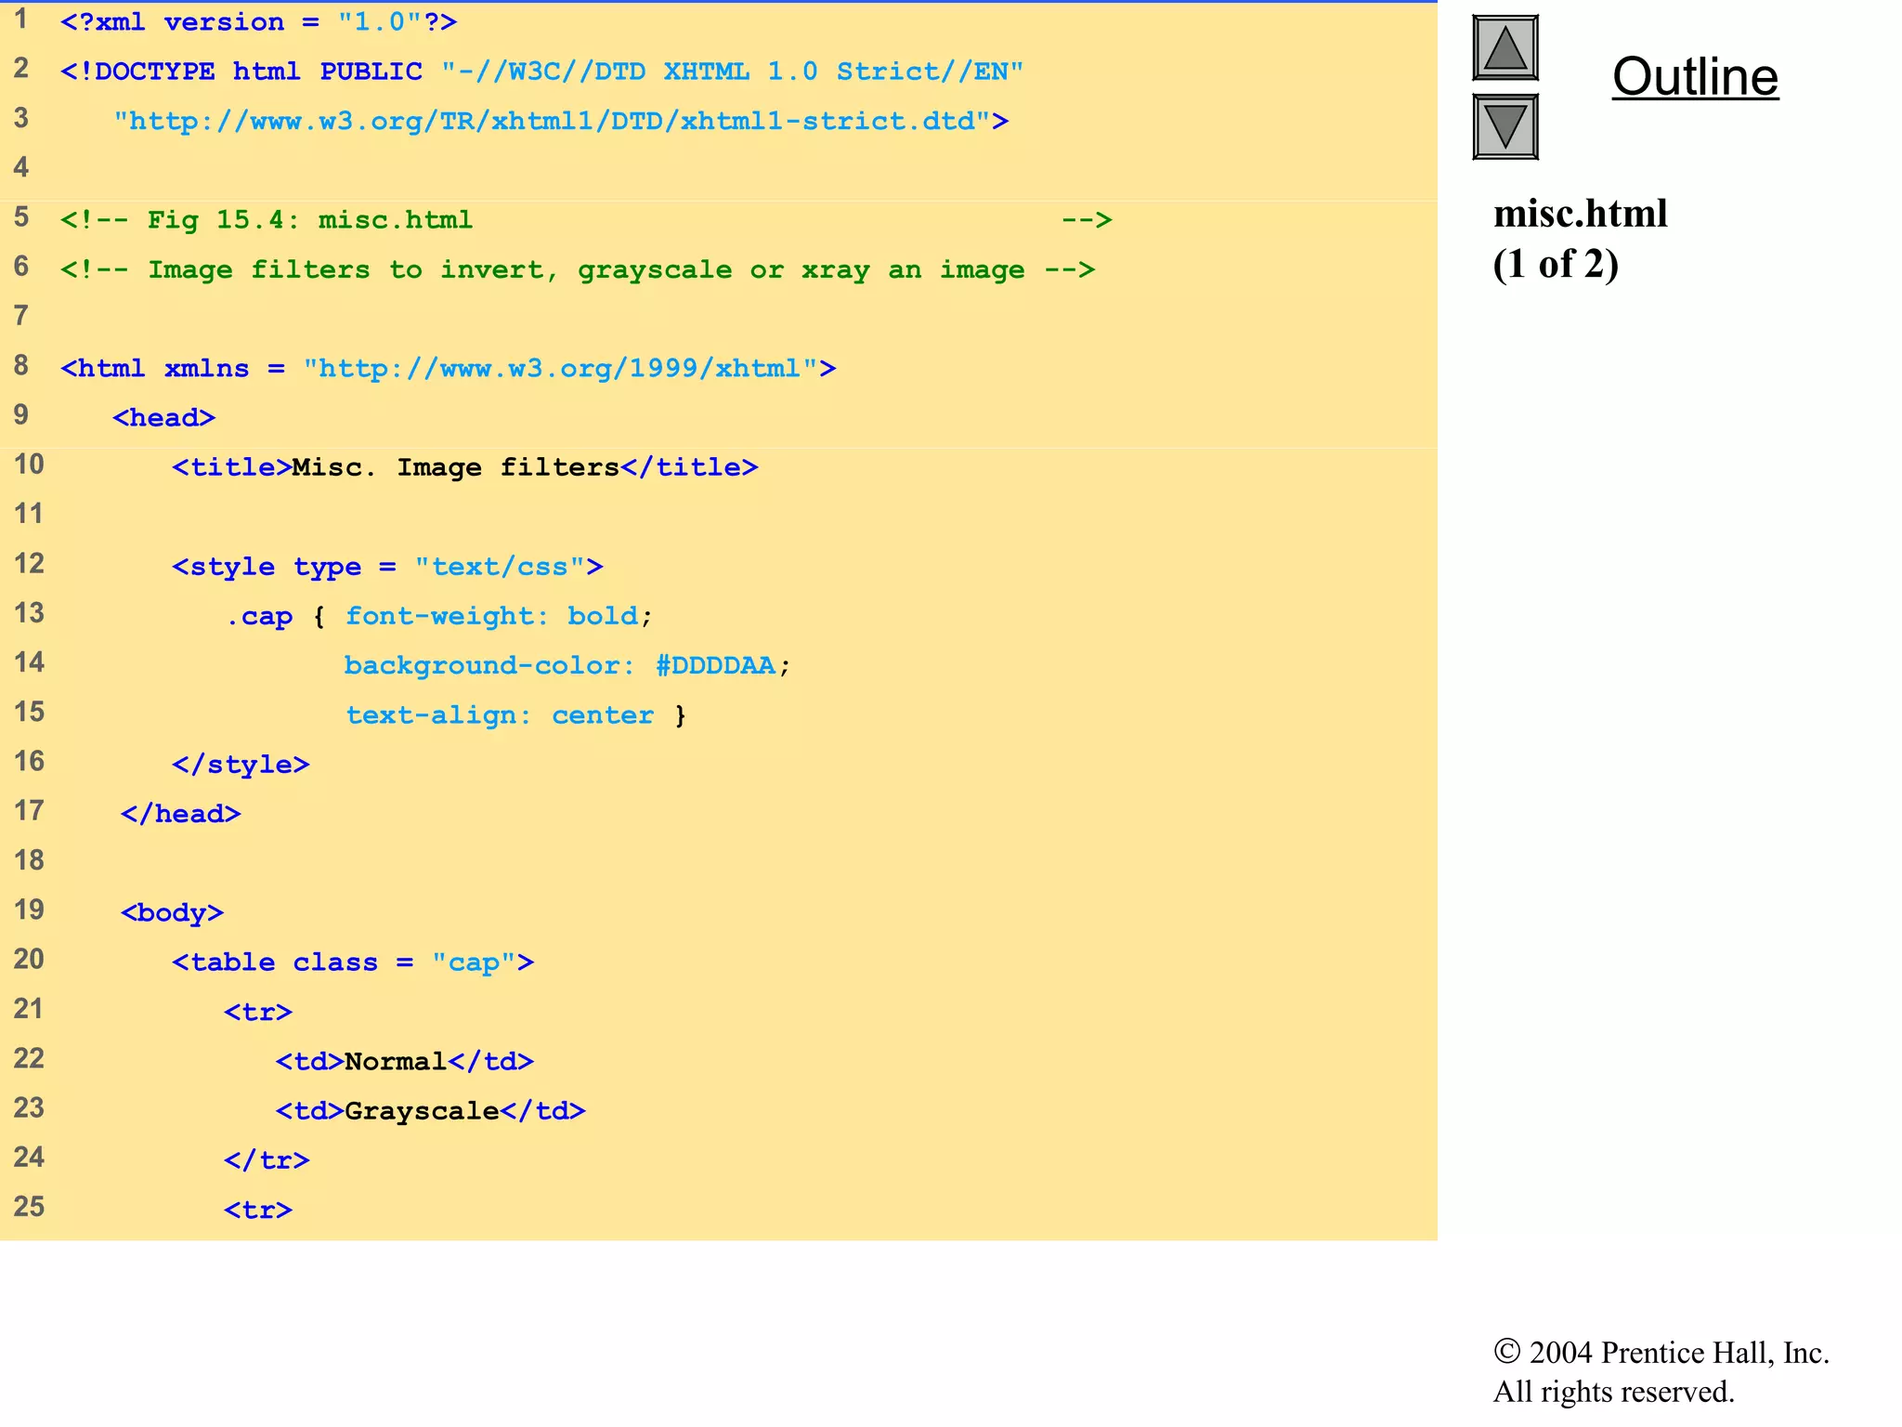Click the www.w3.org/1999/xhtml namespace URL
Image resolution: width=1902 pixels, height=1427 pixels.
tap(560, 369)
